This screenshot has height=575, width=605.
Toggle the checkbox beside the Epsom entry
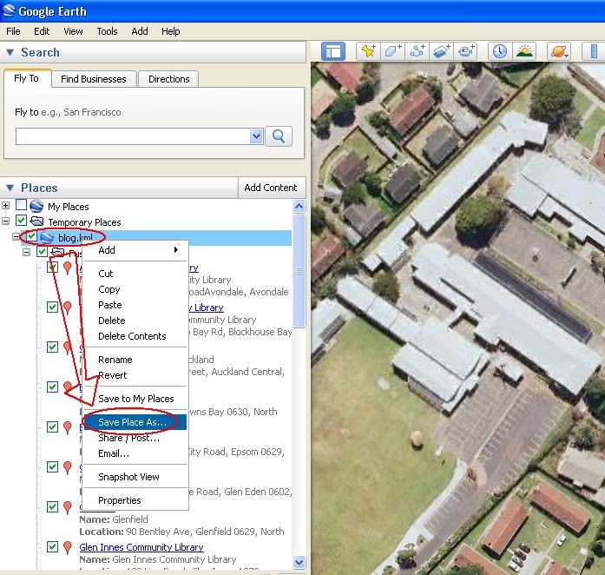point(52,426)
